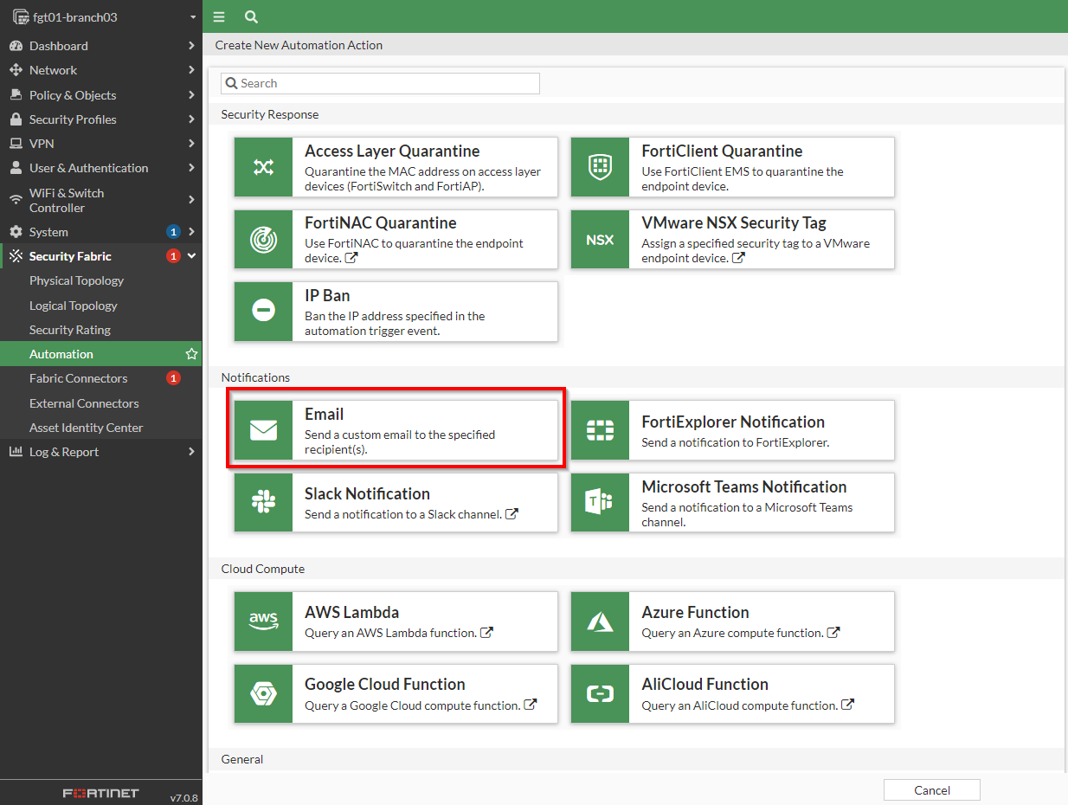Click the hamburger menu icon
1068x805 pixels.
[219, 16]
